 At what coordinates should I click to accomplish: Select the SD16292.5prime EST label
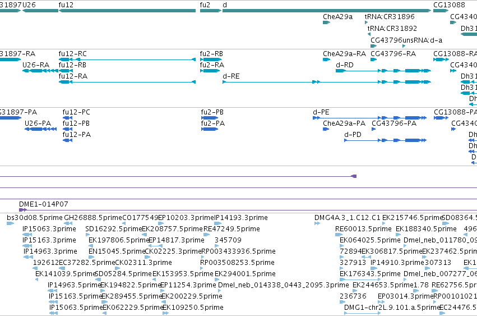[113, 229]
